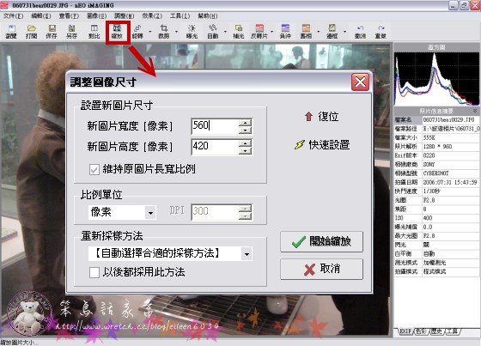Open the 效果 (Effects) menu

coord(152,16)
